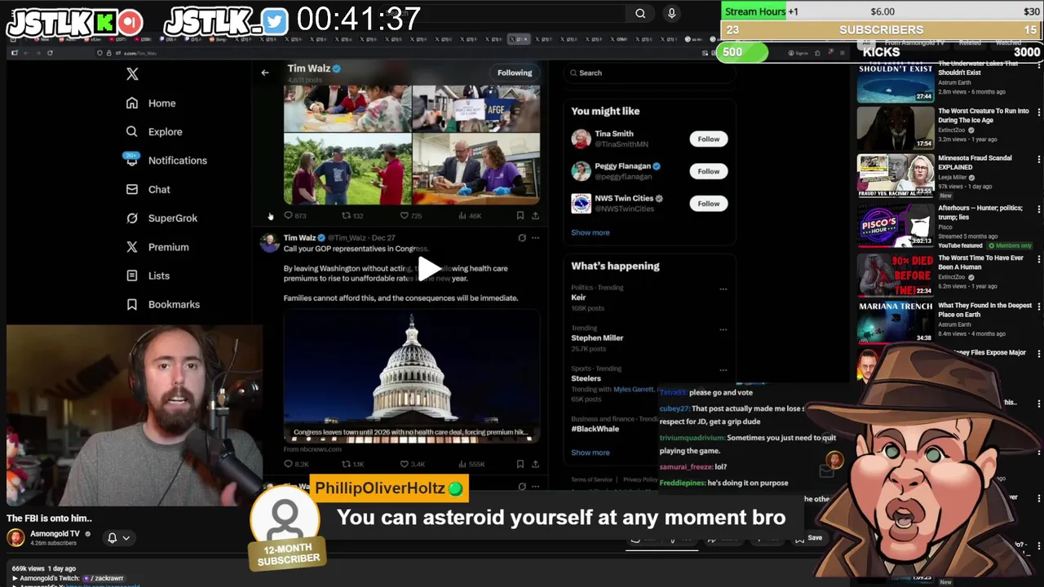
Task: Open Worst Time To Be Human video
Action: point(896,276)
